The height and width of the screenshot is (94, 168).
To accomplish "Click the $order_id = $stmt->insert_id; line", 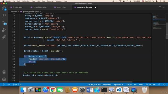I will coord(40,75).
